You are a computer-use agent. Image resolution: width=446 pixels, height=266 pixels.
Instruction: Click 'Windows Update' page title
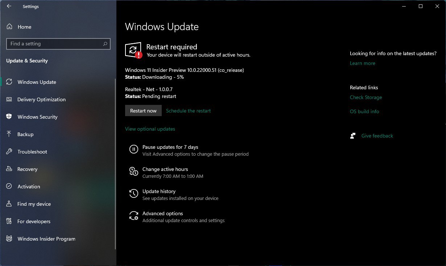point(162,27)
